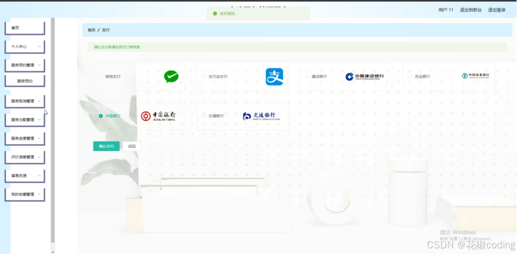517x254 pixels.
Task: Open the 首页 sidebar menu item
Action: tap(25, 28)
